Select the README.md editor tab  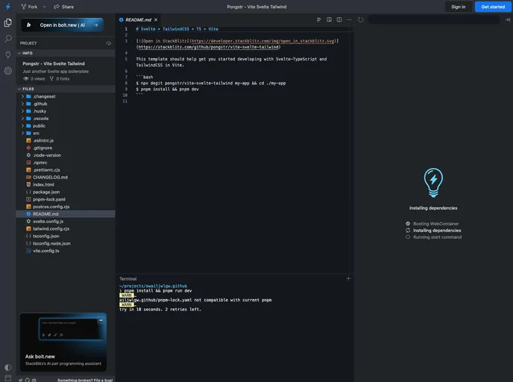[x=139, y=19]
